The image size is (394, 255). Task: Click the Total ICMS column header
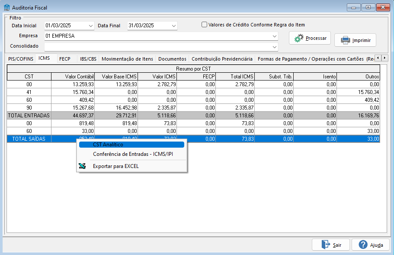point(235,77)
